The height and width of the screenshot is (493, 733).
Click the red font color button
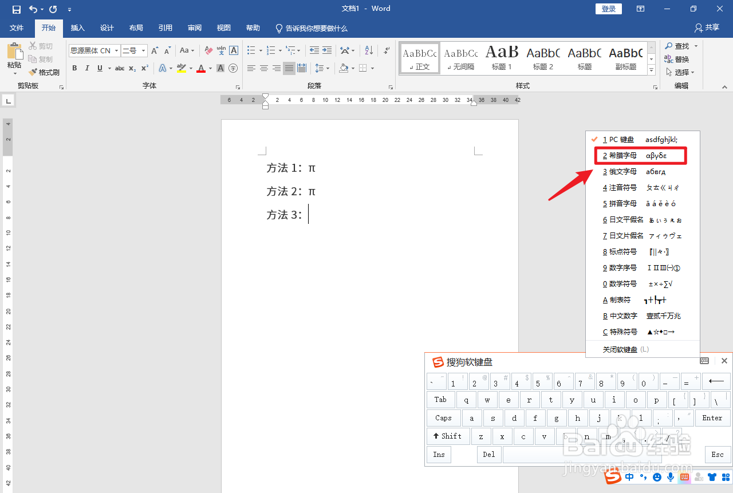point(201,68)
